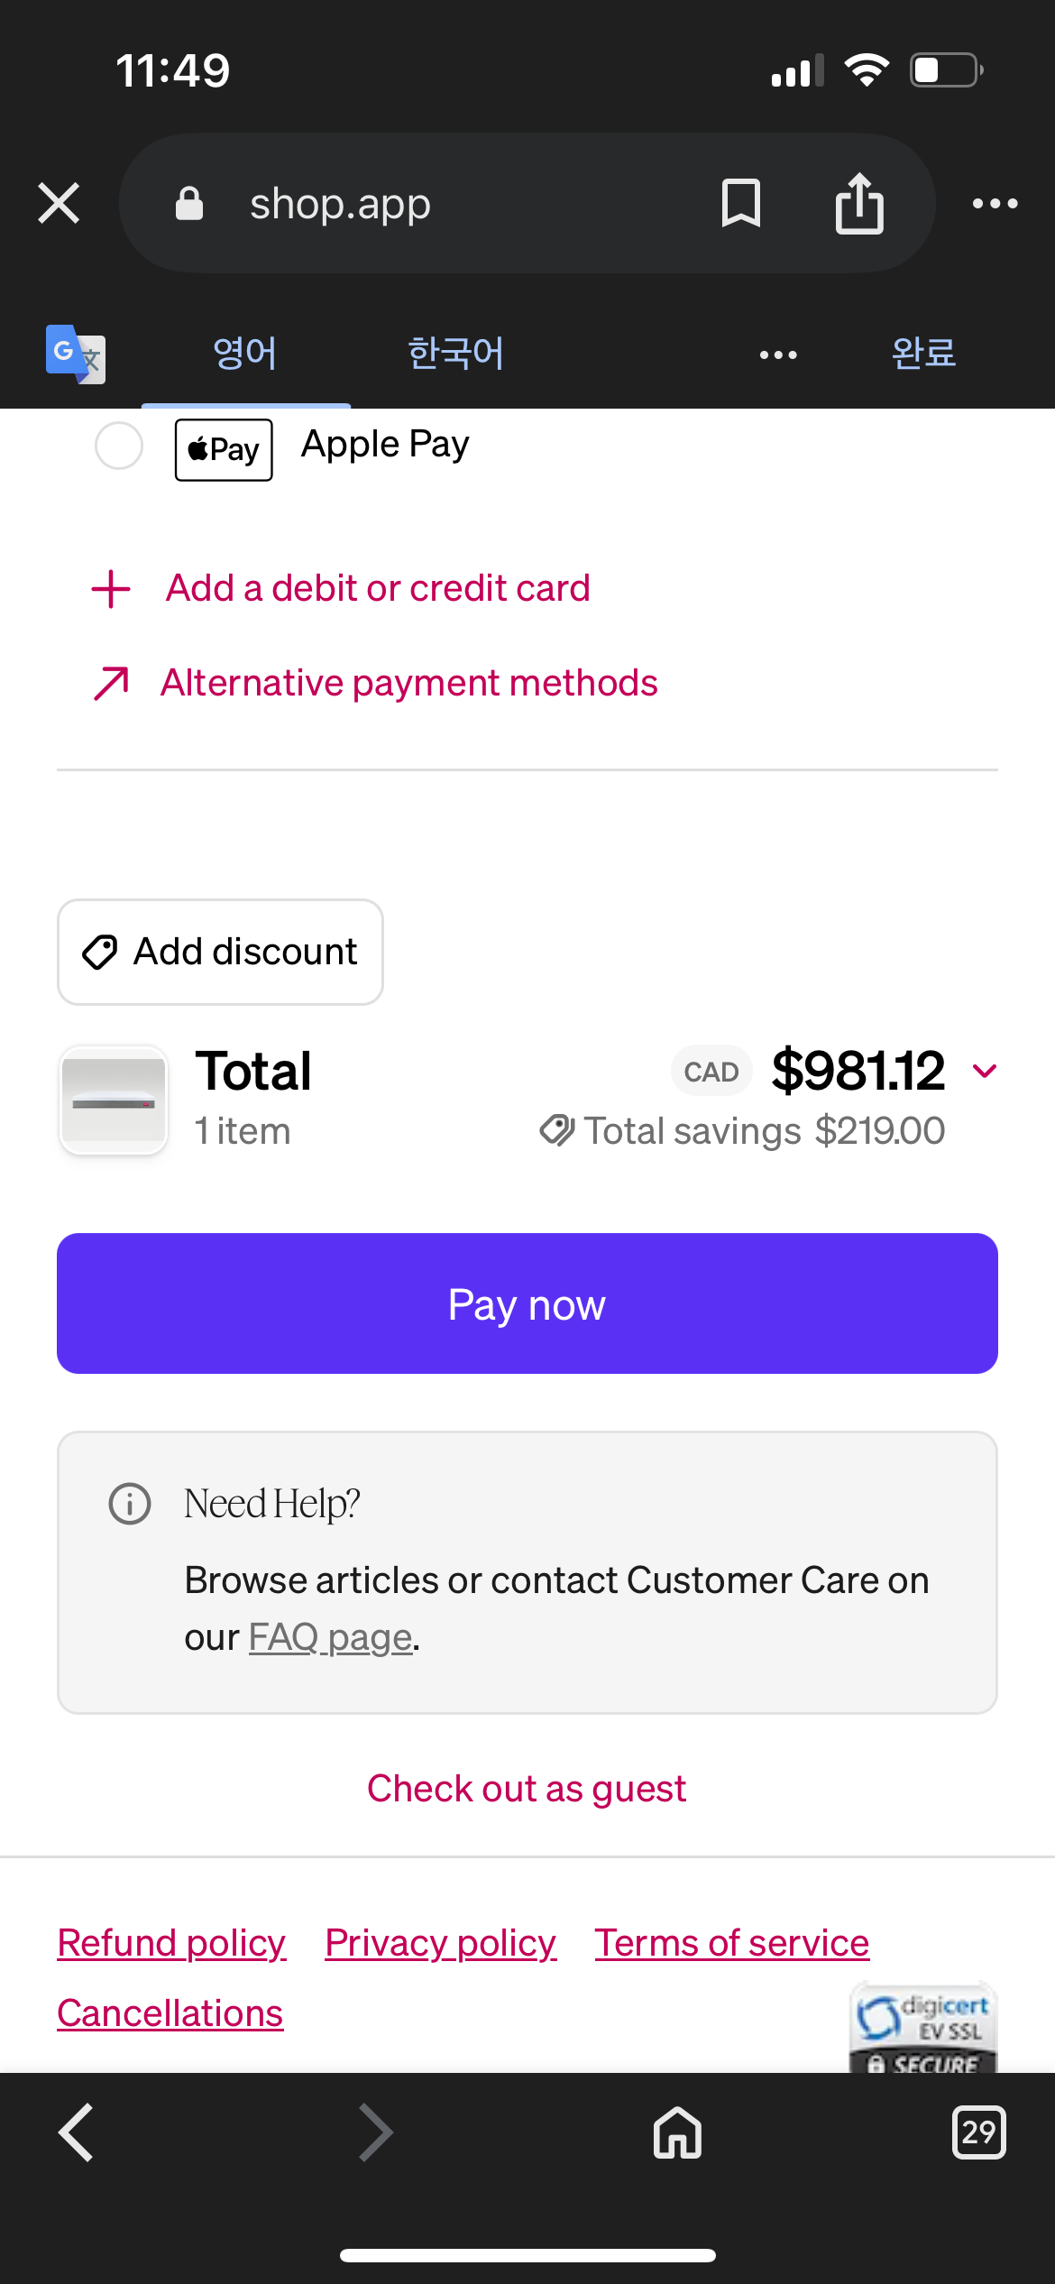Tap the browser home icon
The image size is (1055, 2284).
[677, 2132]
